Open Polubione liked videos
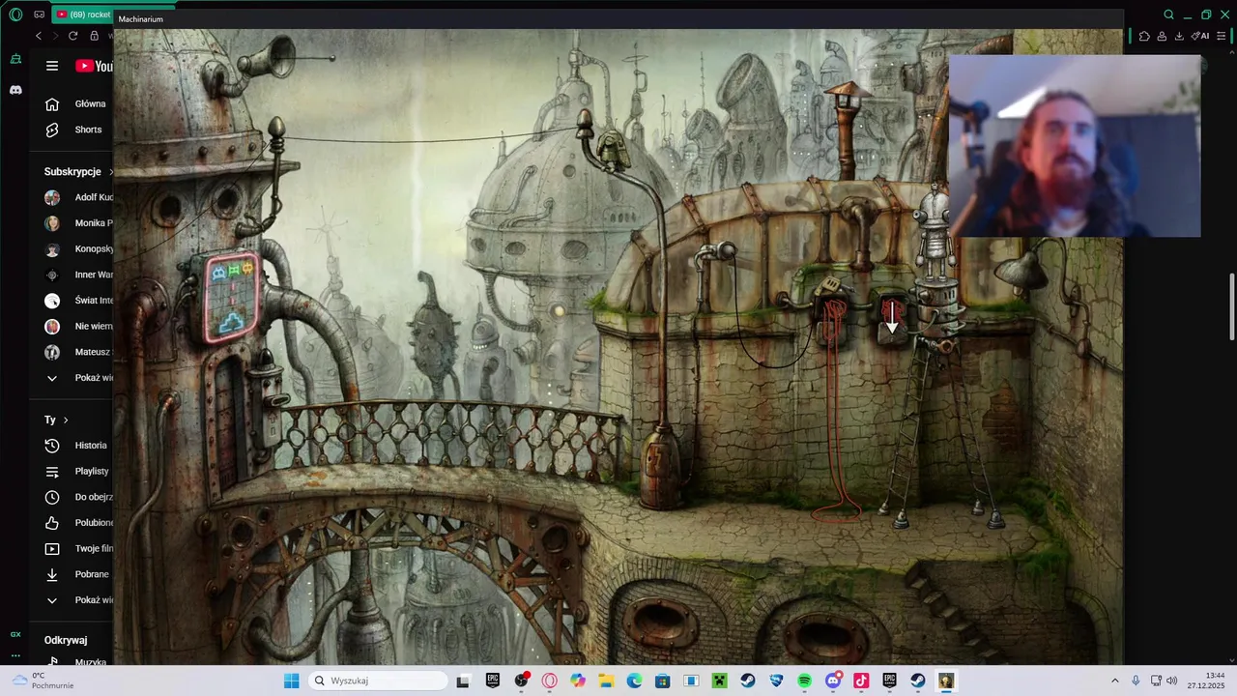The image size is (1237, 696). tap(77, 523)
